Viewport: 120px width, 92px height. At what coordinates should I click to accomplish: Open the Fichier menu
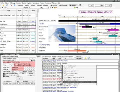[2, 3]
